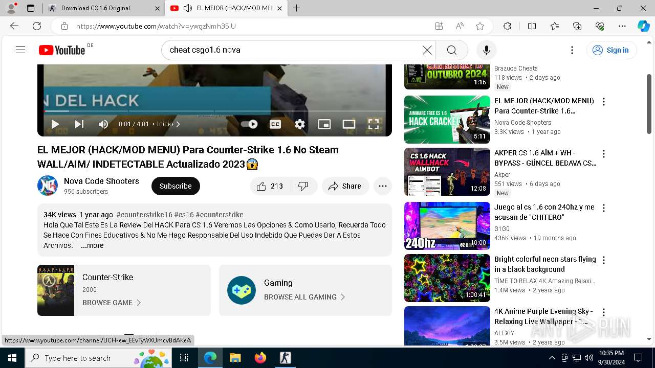Screen dimensions: 655x368
Task: Open the Copilot sidebar icon
Action: 643,26
